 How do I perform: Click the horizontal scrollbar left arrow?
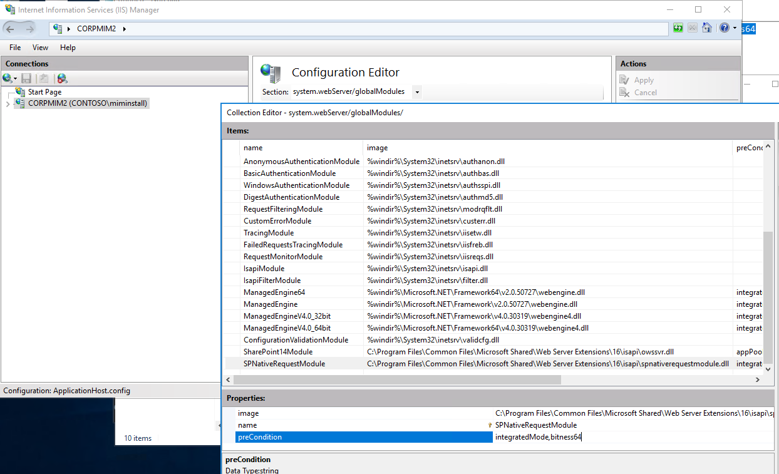coord(229,380)
